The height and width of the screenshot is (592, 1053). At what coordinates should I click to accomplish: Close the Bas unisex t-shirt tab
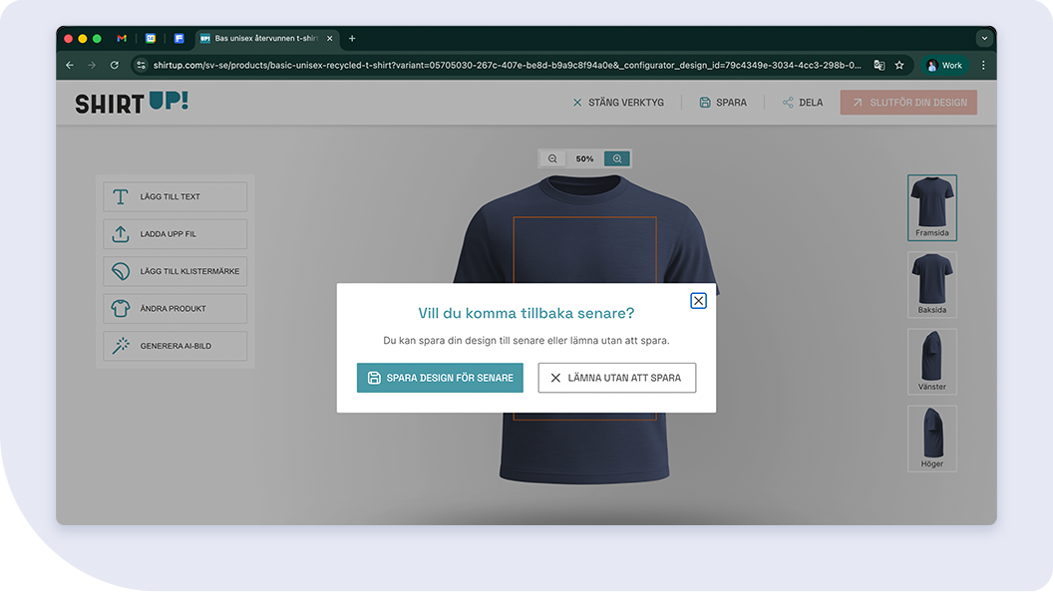[x=330, y=38]
